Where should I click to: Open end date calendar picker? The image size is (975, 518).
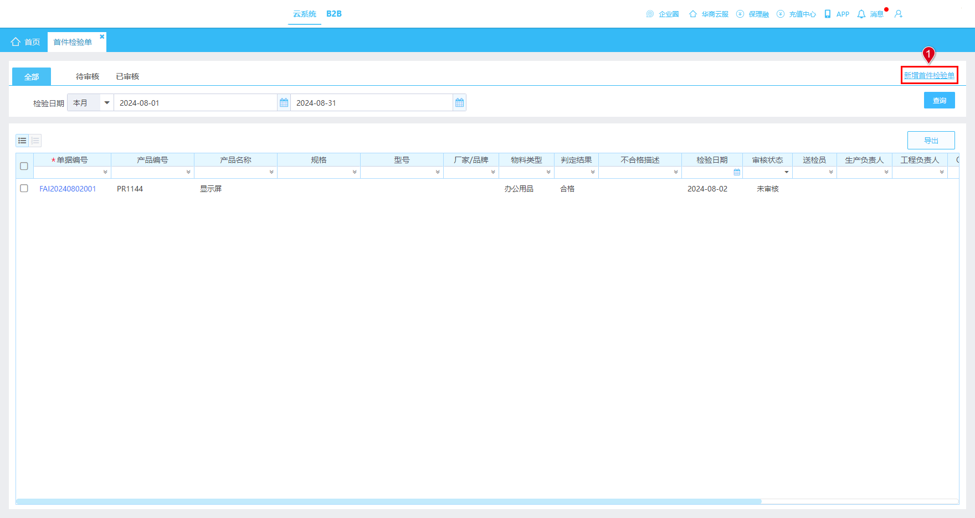pos(459,102)
